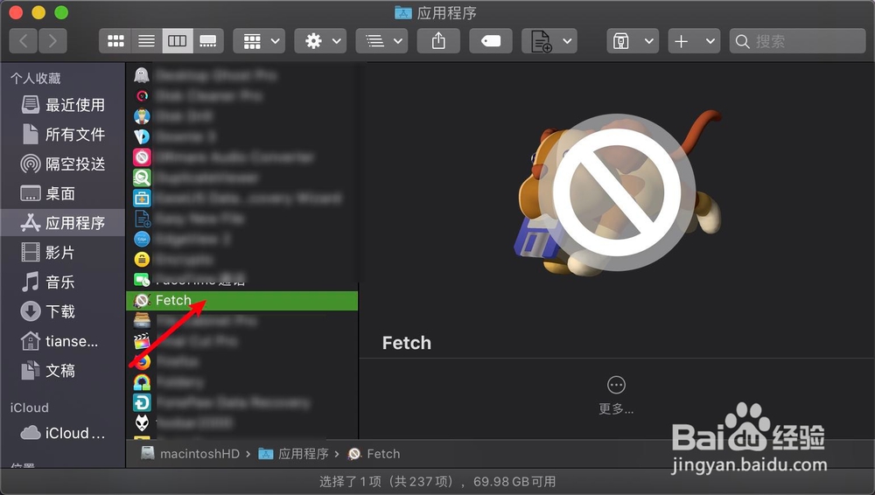Open 所有文件 in the sidebar
This screenshot has width=875, height=495.
click(x=62, y=135)
